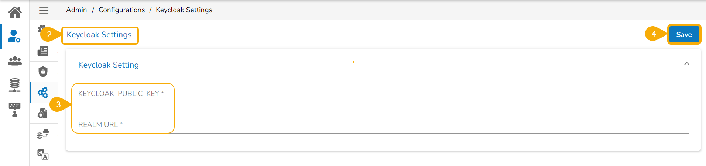The width and height of the screenshot is (706, 166).
Task: Click the Save button
Action: point(683,35)
